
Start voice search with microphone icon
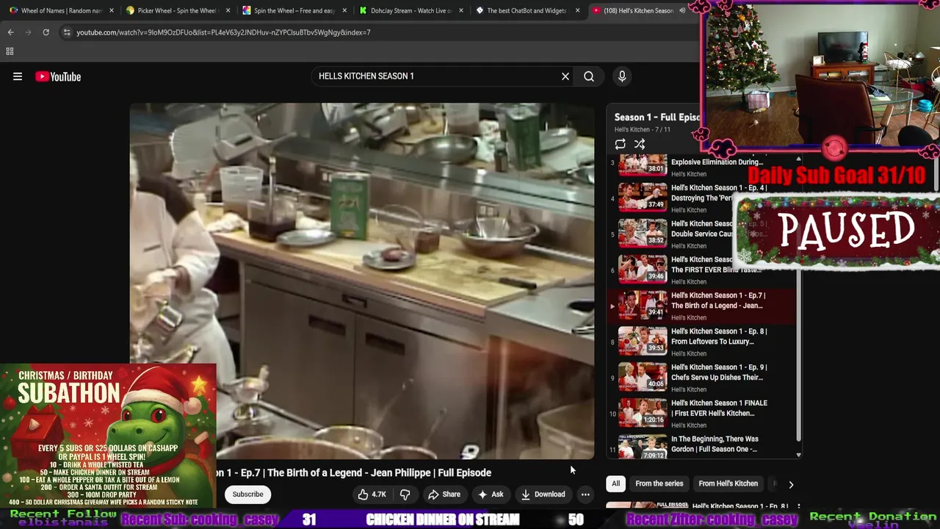pyautogui.click(x=622, y=76)
